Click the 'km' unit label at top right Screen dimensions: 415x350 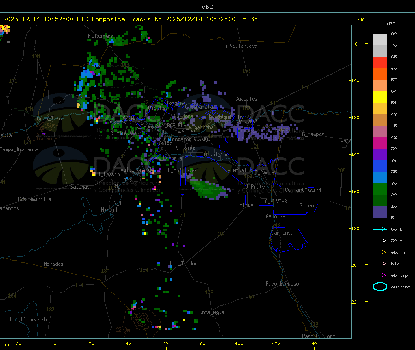(x=361, y=19)
